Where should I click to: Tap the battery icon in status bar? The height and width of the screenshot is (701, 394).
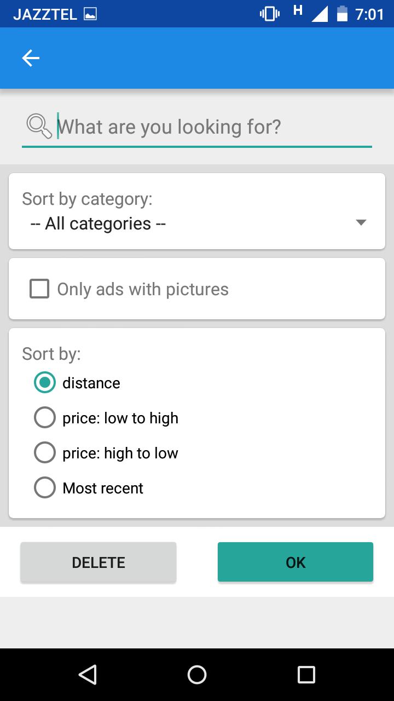click(343, 14)
